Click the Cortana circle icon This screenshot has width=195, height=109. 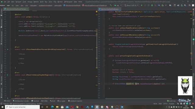[x=42, y=107]
